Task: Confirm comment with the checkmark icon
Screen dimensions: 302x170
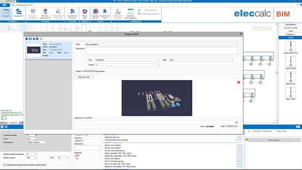Action: coord(236,122)
